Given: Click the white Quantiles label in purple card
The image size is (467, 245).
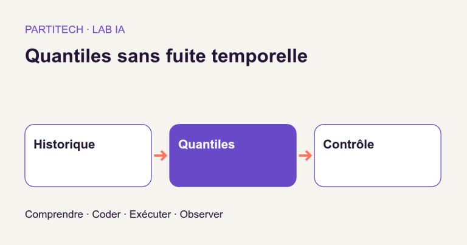Looking at the screenshot, I should coord(206,144).
